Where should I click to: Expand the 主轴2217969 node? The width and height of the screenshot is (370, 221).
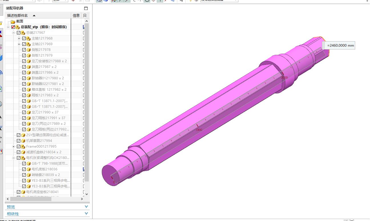pyautogui.click(x=19, y=44)
